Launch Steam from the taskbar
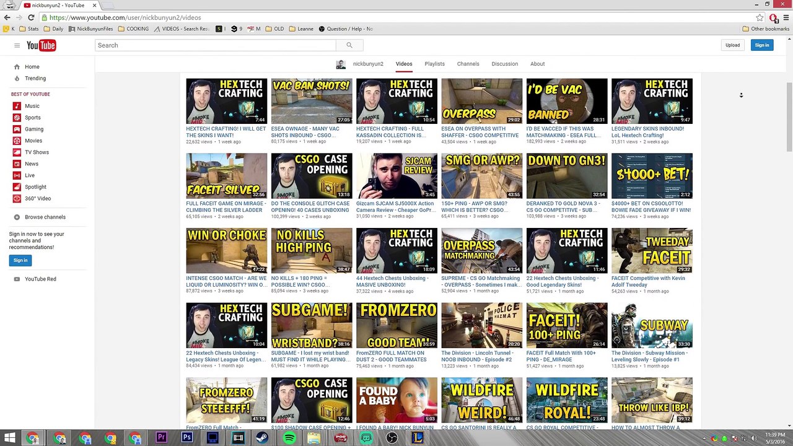The image size is (793, 446). coord(262,437)
